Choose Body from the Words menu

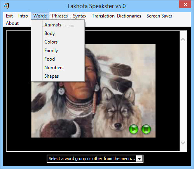point(58,33)
